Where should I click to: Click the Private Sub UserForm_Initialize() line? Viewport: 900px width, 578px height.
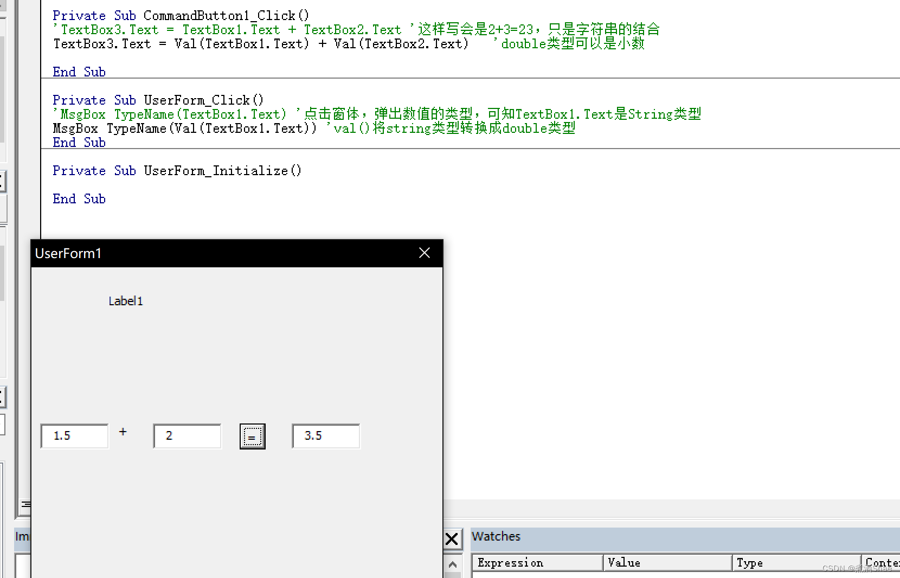point(177,171)
